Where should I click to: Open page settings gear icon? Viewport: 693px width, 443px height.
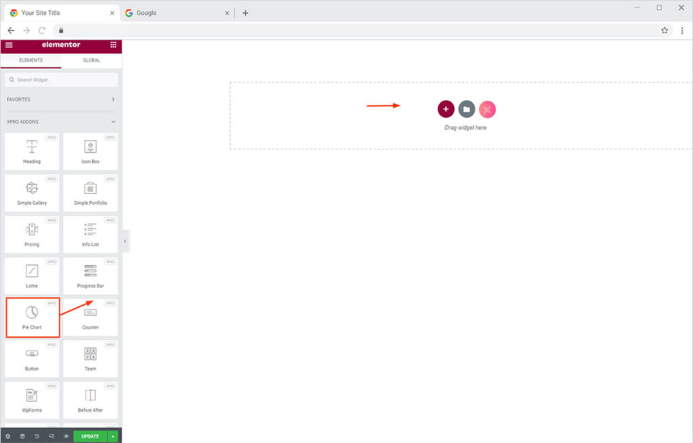point(8,436)
